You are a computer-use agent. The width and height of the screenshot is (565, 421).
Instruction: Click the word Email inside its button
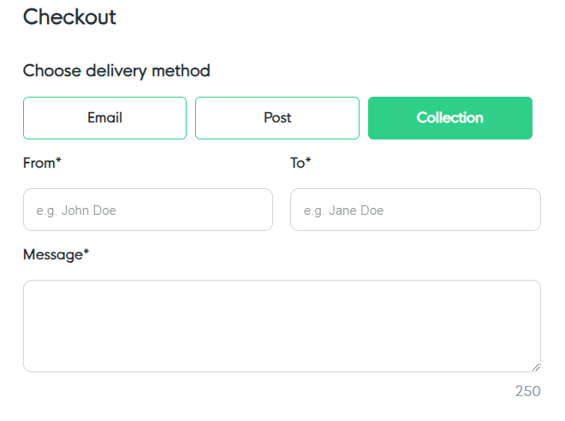(x=104, y=118)
